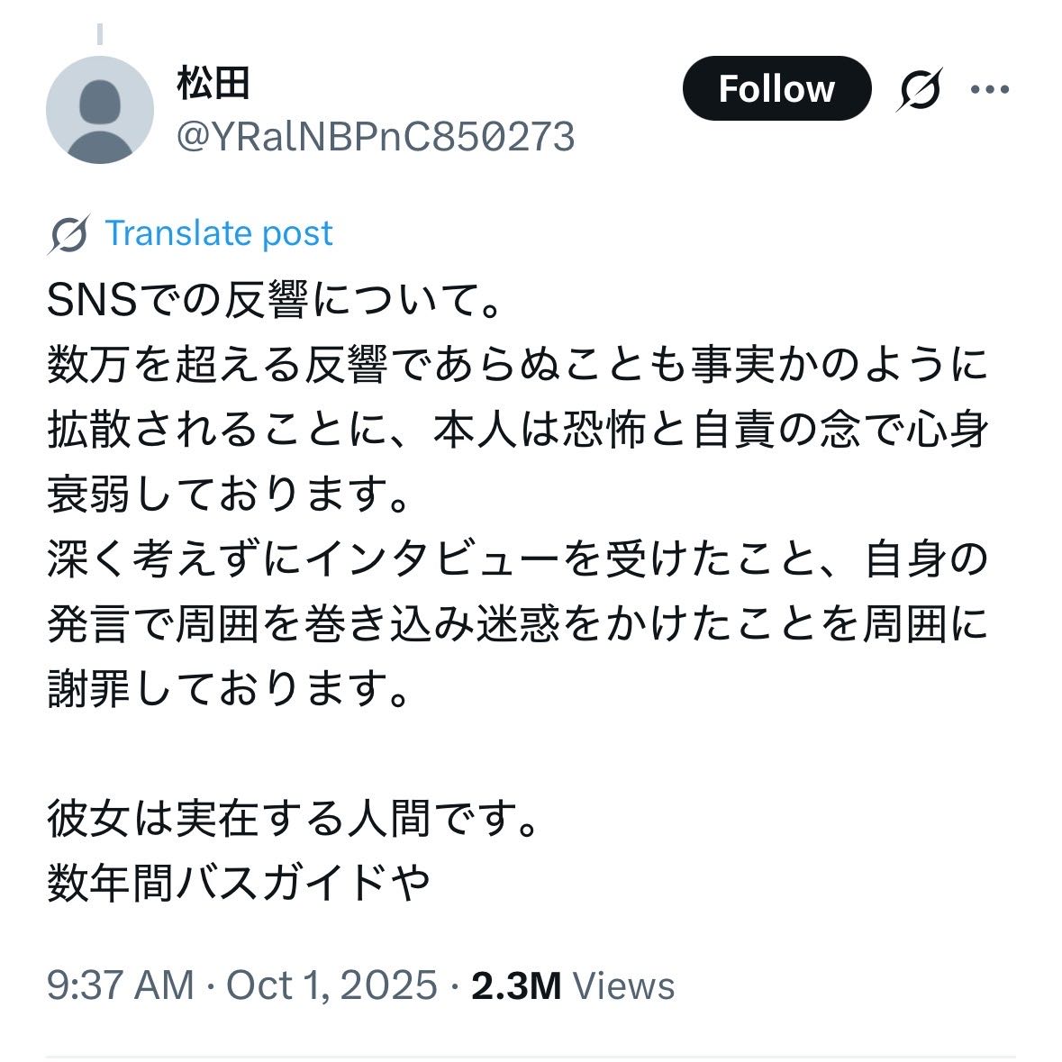Click the 9:37 AM timestamp
The image size is (1062, 1062).
120,985
